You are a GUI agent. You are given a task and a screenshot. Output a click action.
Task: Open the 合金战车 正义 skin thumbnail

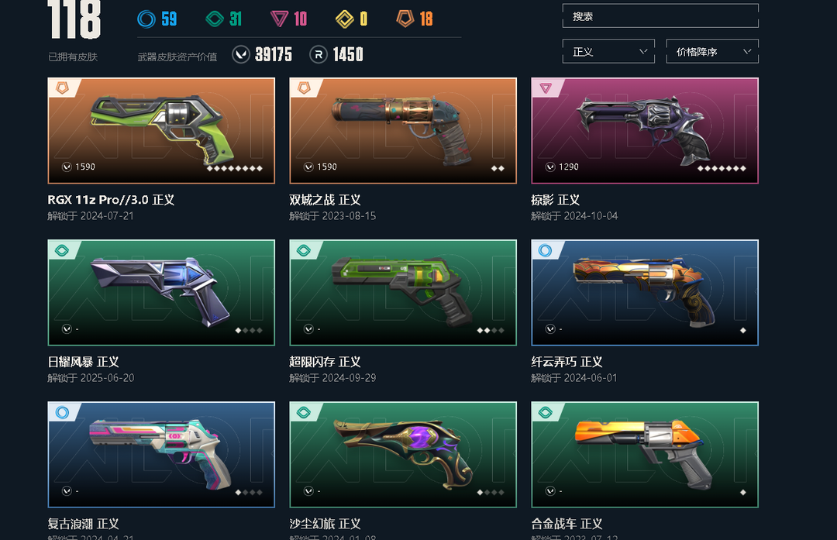tap(645, 455)
